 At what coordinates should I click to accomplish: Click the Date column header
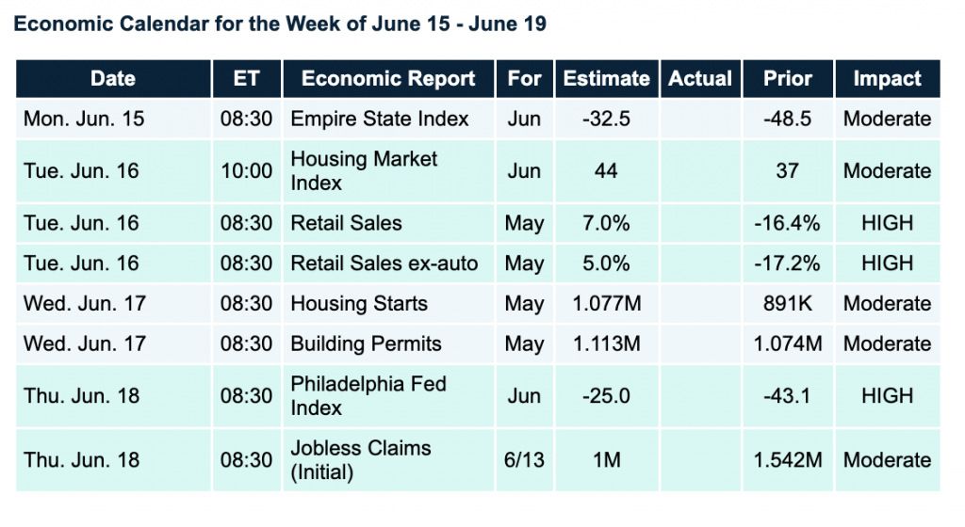pos(112,79)
